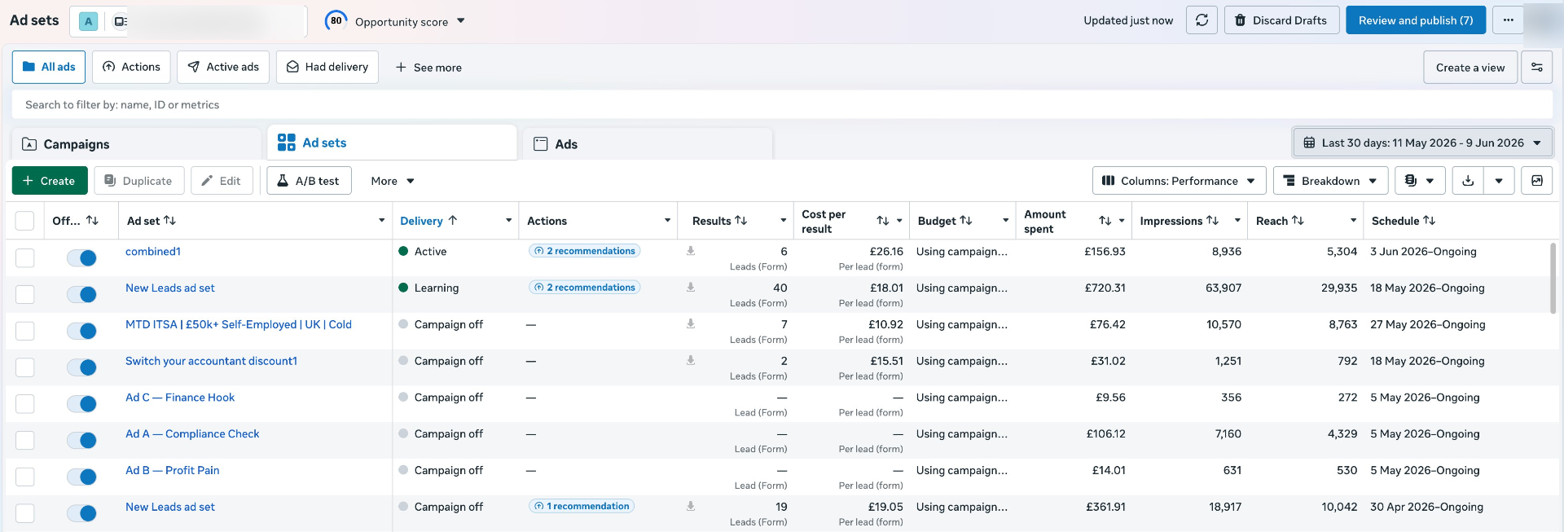
Task: Click the A/B test flask button
Action: pos(309,181)
